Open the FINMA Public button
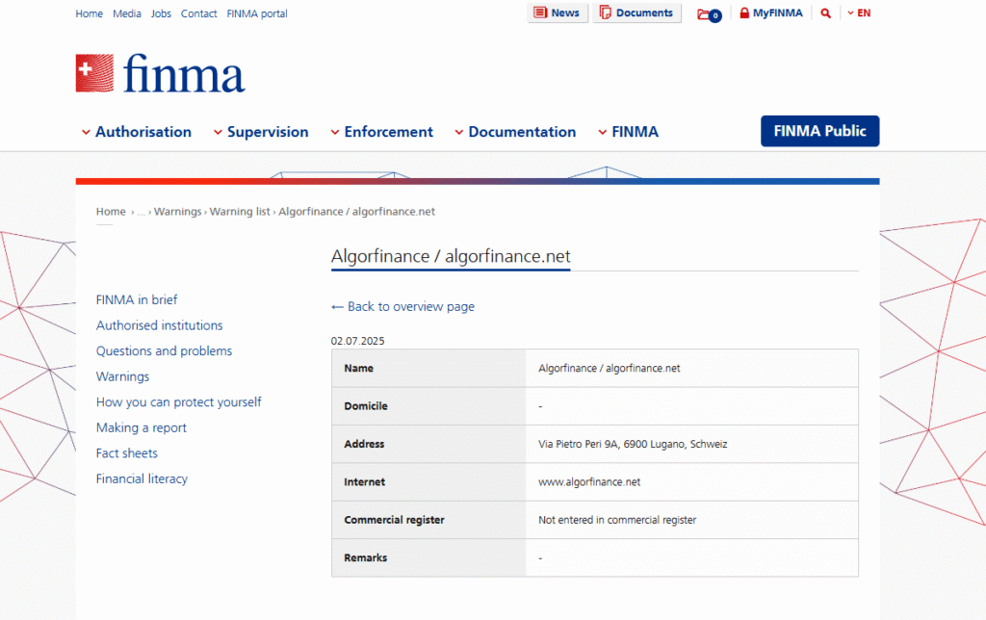Image resolution: width=986 pixels, height=620 pixels. coord(820,131)
